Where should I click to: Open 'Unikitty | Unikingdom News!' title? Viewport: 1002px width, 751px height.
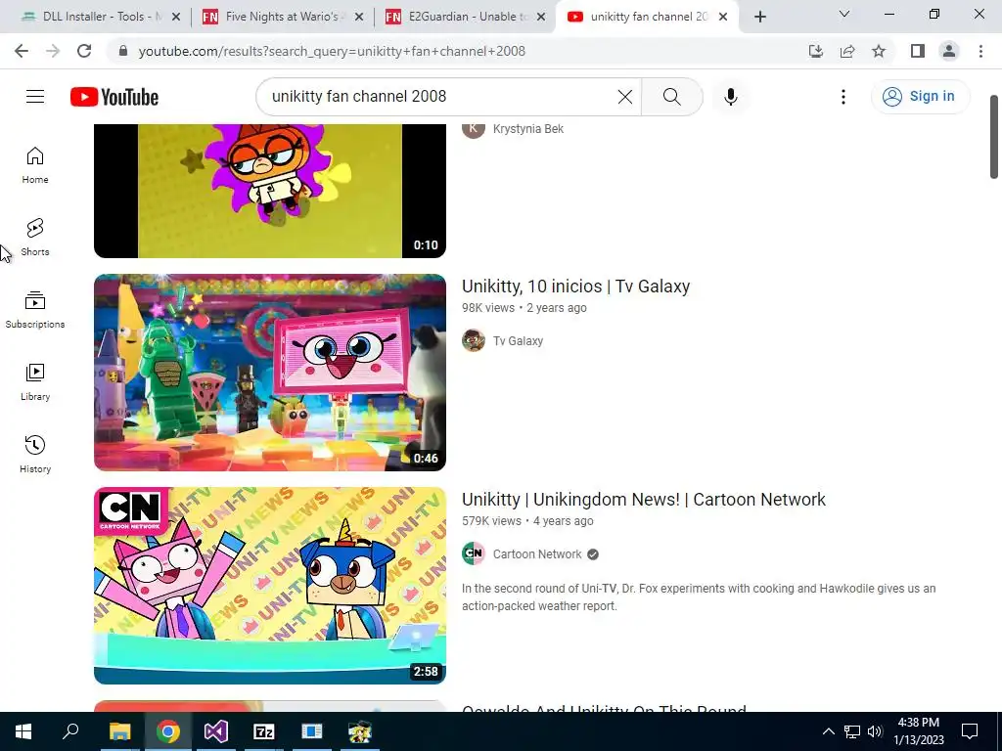(644, 500)
